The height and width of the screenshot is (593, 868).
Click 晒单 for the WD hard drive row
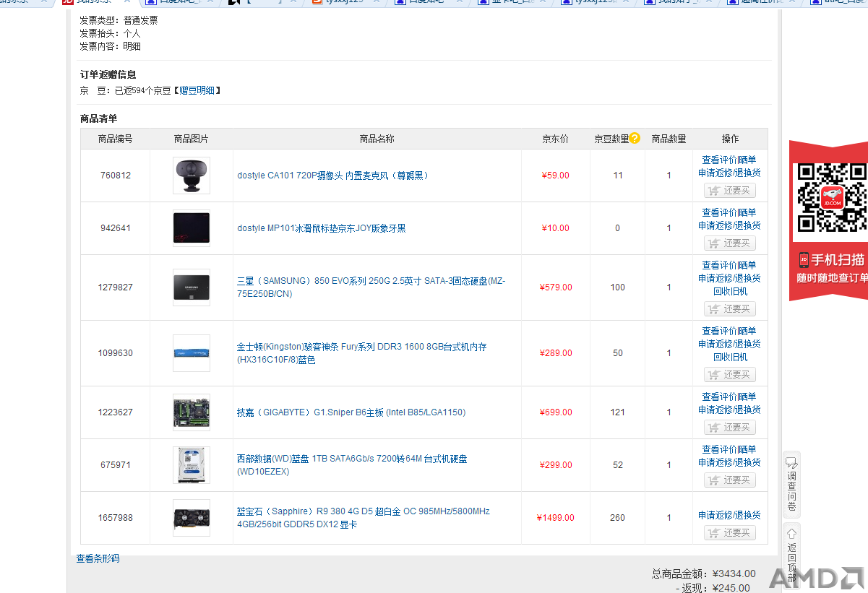748,450
